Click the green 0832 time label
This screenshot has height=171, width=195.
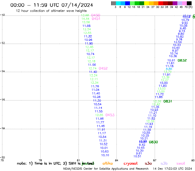(182, 60)
